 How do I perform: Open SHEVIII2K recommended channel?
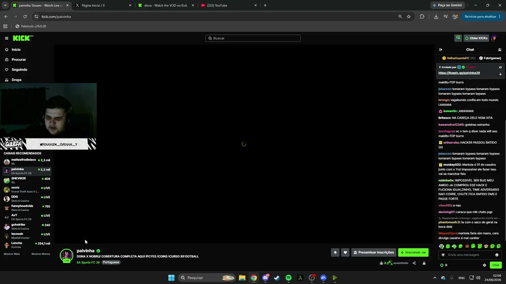27,180
